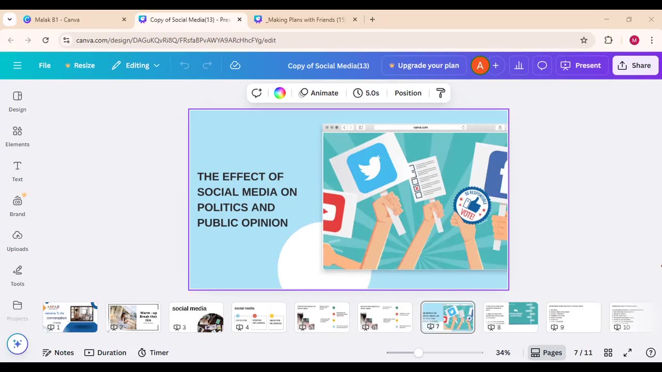The image size is (662, 372).
Task: Select page 3 social media thumbnail
Action: [197, 317]
